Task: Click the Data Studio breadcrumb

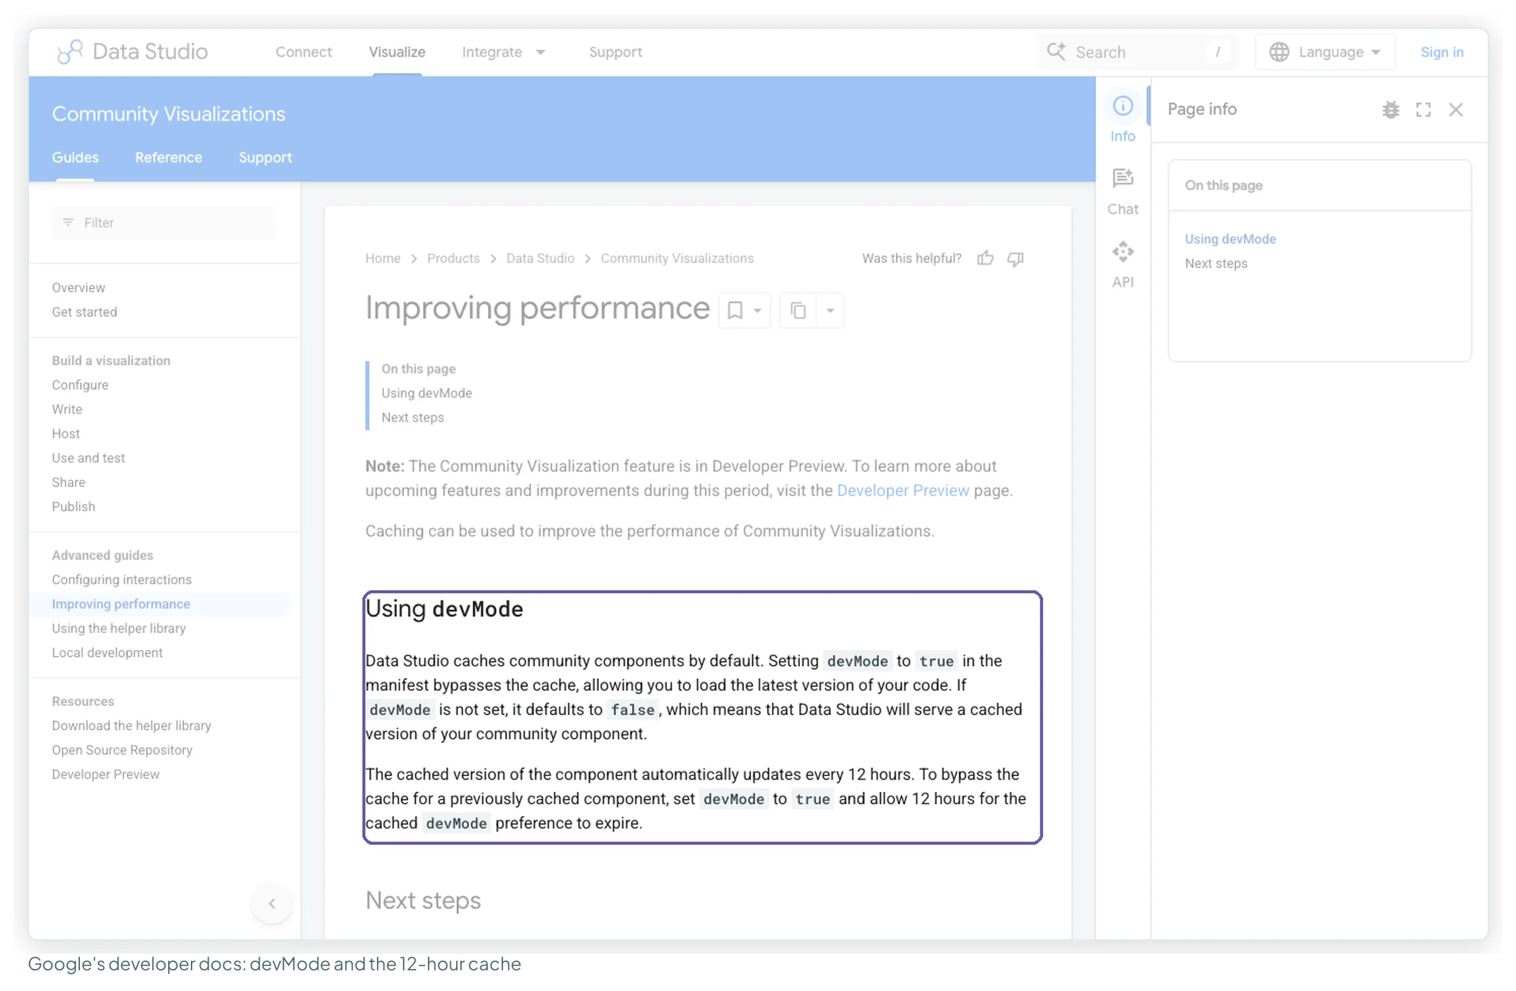Action: tap(540, 258)
